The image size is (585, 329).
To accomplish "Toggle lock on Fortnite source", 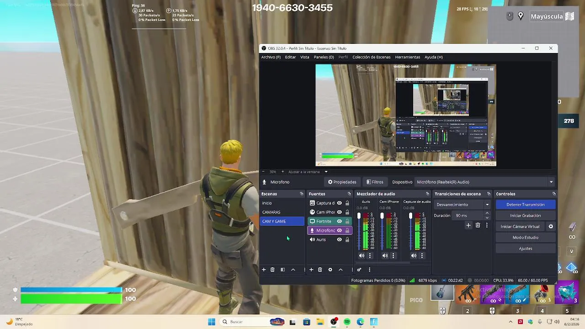I will tap(347, 221).
